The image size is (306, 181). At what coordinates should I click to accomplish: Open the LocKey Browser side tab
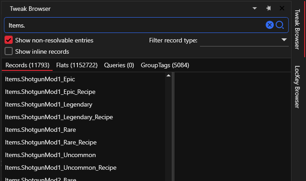[x=297, y=87]
